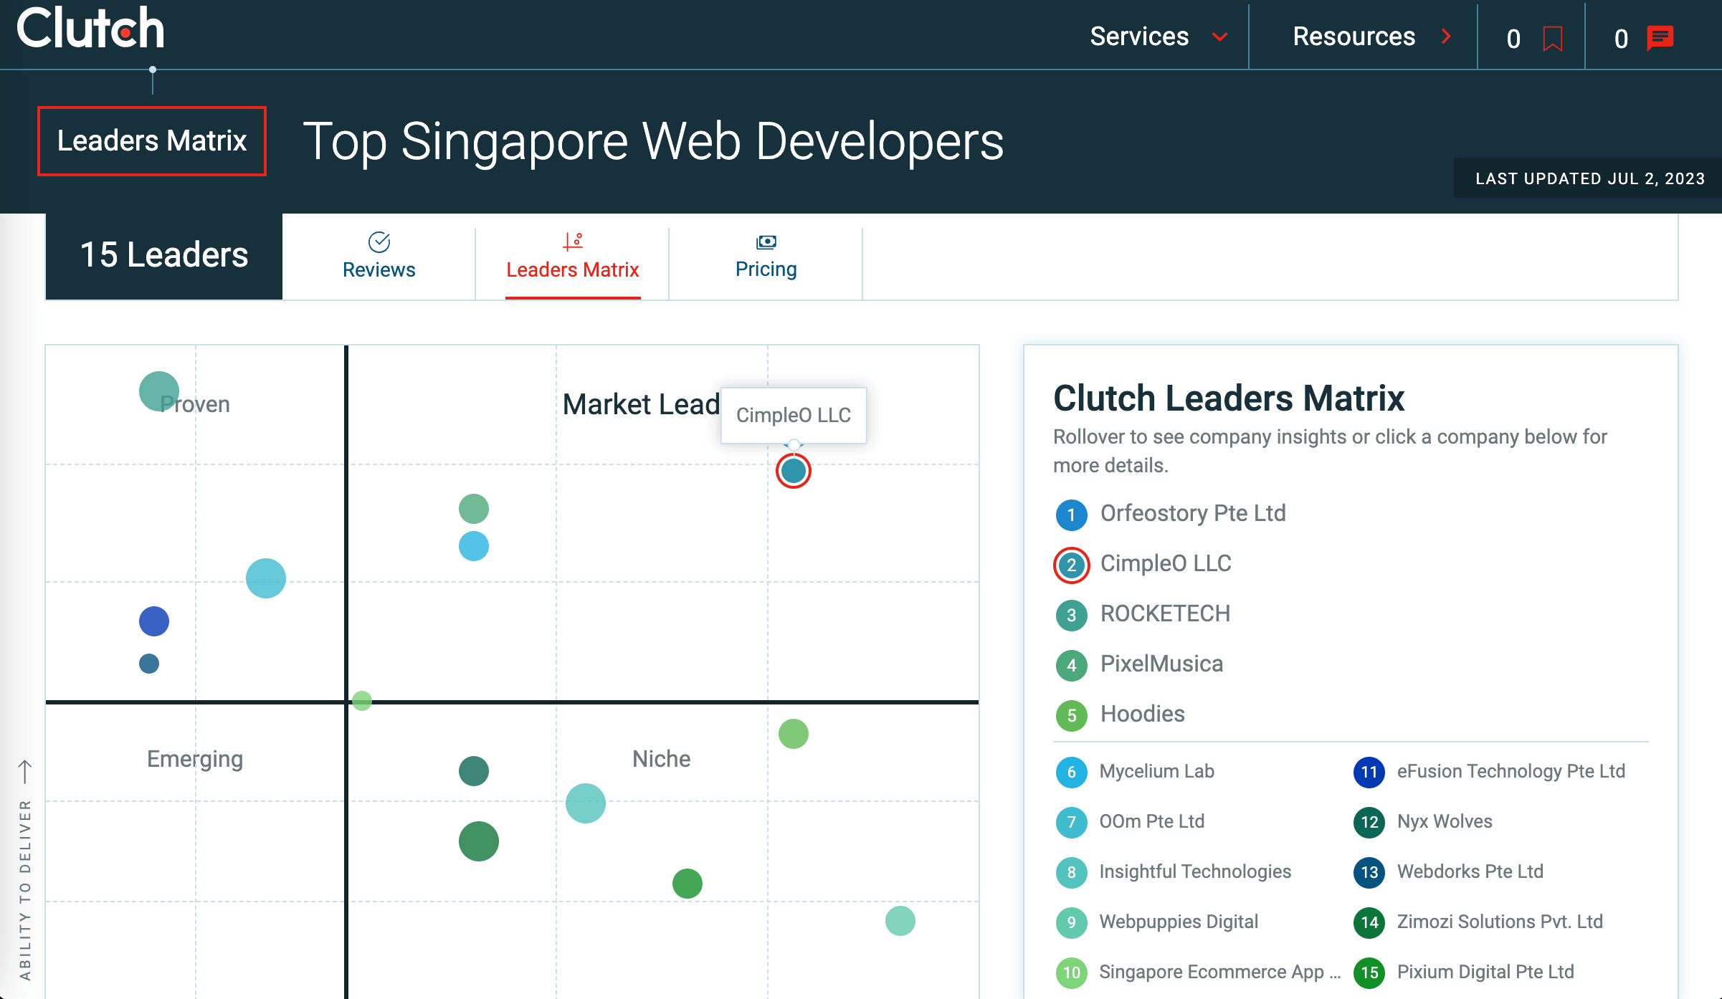The height and width of the screenshot is (999, 1722).
Task: Open Hoodies company link
Action: coord(1143,714)
